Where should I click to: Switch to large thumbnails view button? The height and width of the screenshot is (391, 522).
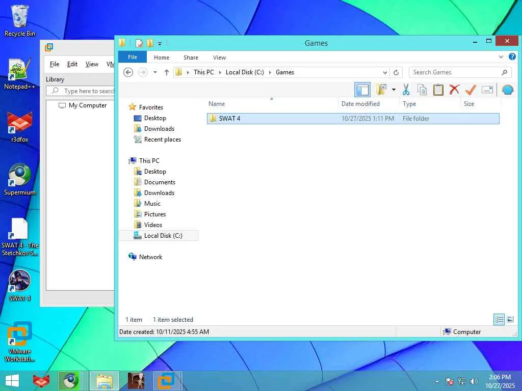click(x=510, y=320)
